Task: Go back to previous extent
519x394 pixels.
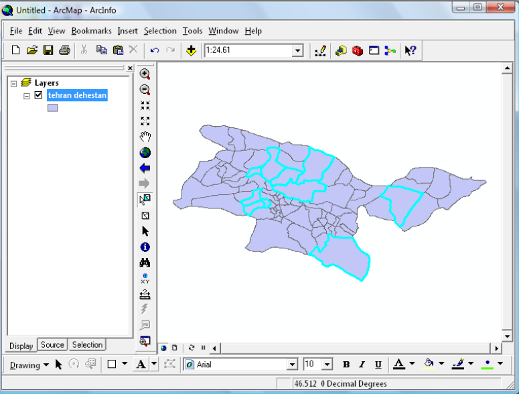Action: 145,168
